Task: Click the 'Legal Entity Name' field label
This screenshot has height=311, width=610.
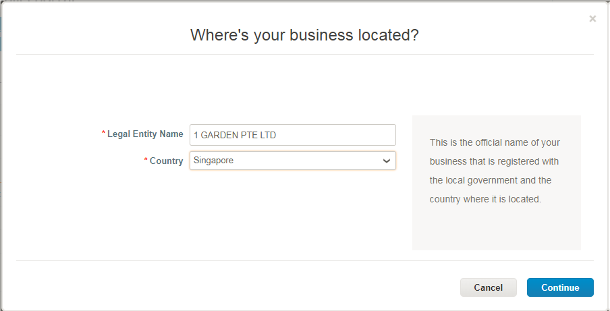Action: pos(145,134)
